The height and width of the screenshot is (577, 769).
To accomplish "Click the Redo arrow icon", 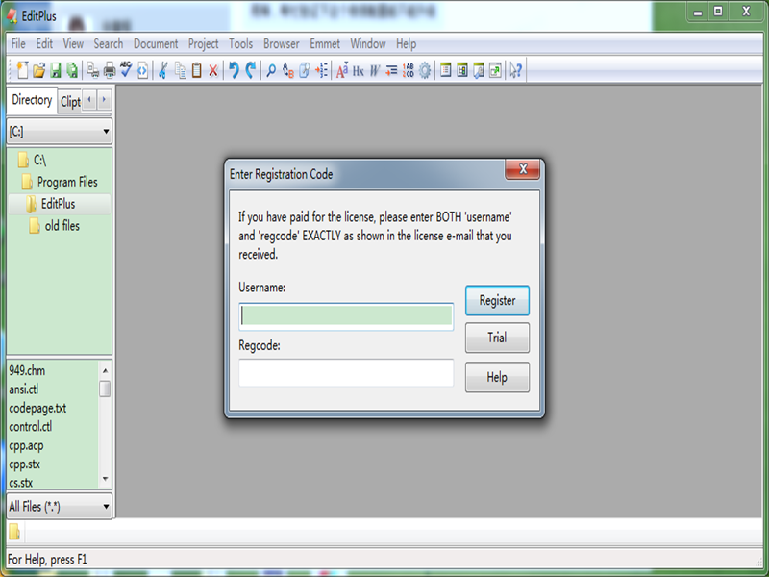I will click(x=251, y=70).
